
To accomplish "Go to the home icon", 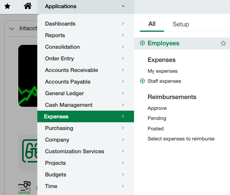I will (x=28, y=6).
